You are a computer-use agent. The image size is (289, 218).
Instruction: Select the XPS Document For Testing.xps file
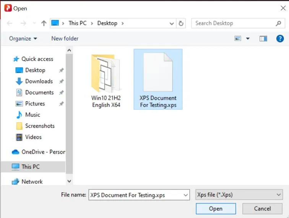(158, 79)
